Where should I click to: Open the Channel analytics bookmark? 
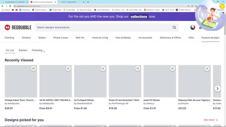[x=40, y=10]
